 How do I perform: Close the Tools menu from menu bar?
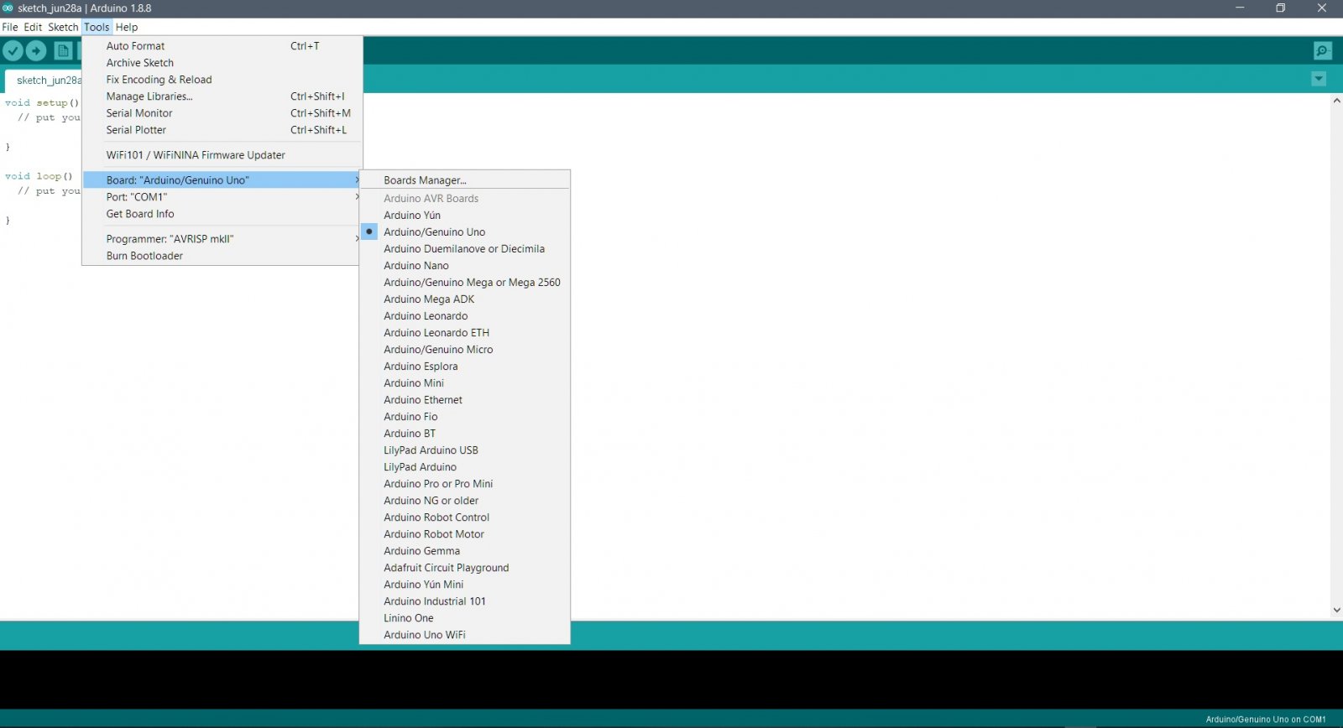point(97,27)
